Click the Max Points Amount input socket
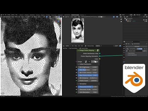 (x=76, y=75)
